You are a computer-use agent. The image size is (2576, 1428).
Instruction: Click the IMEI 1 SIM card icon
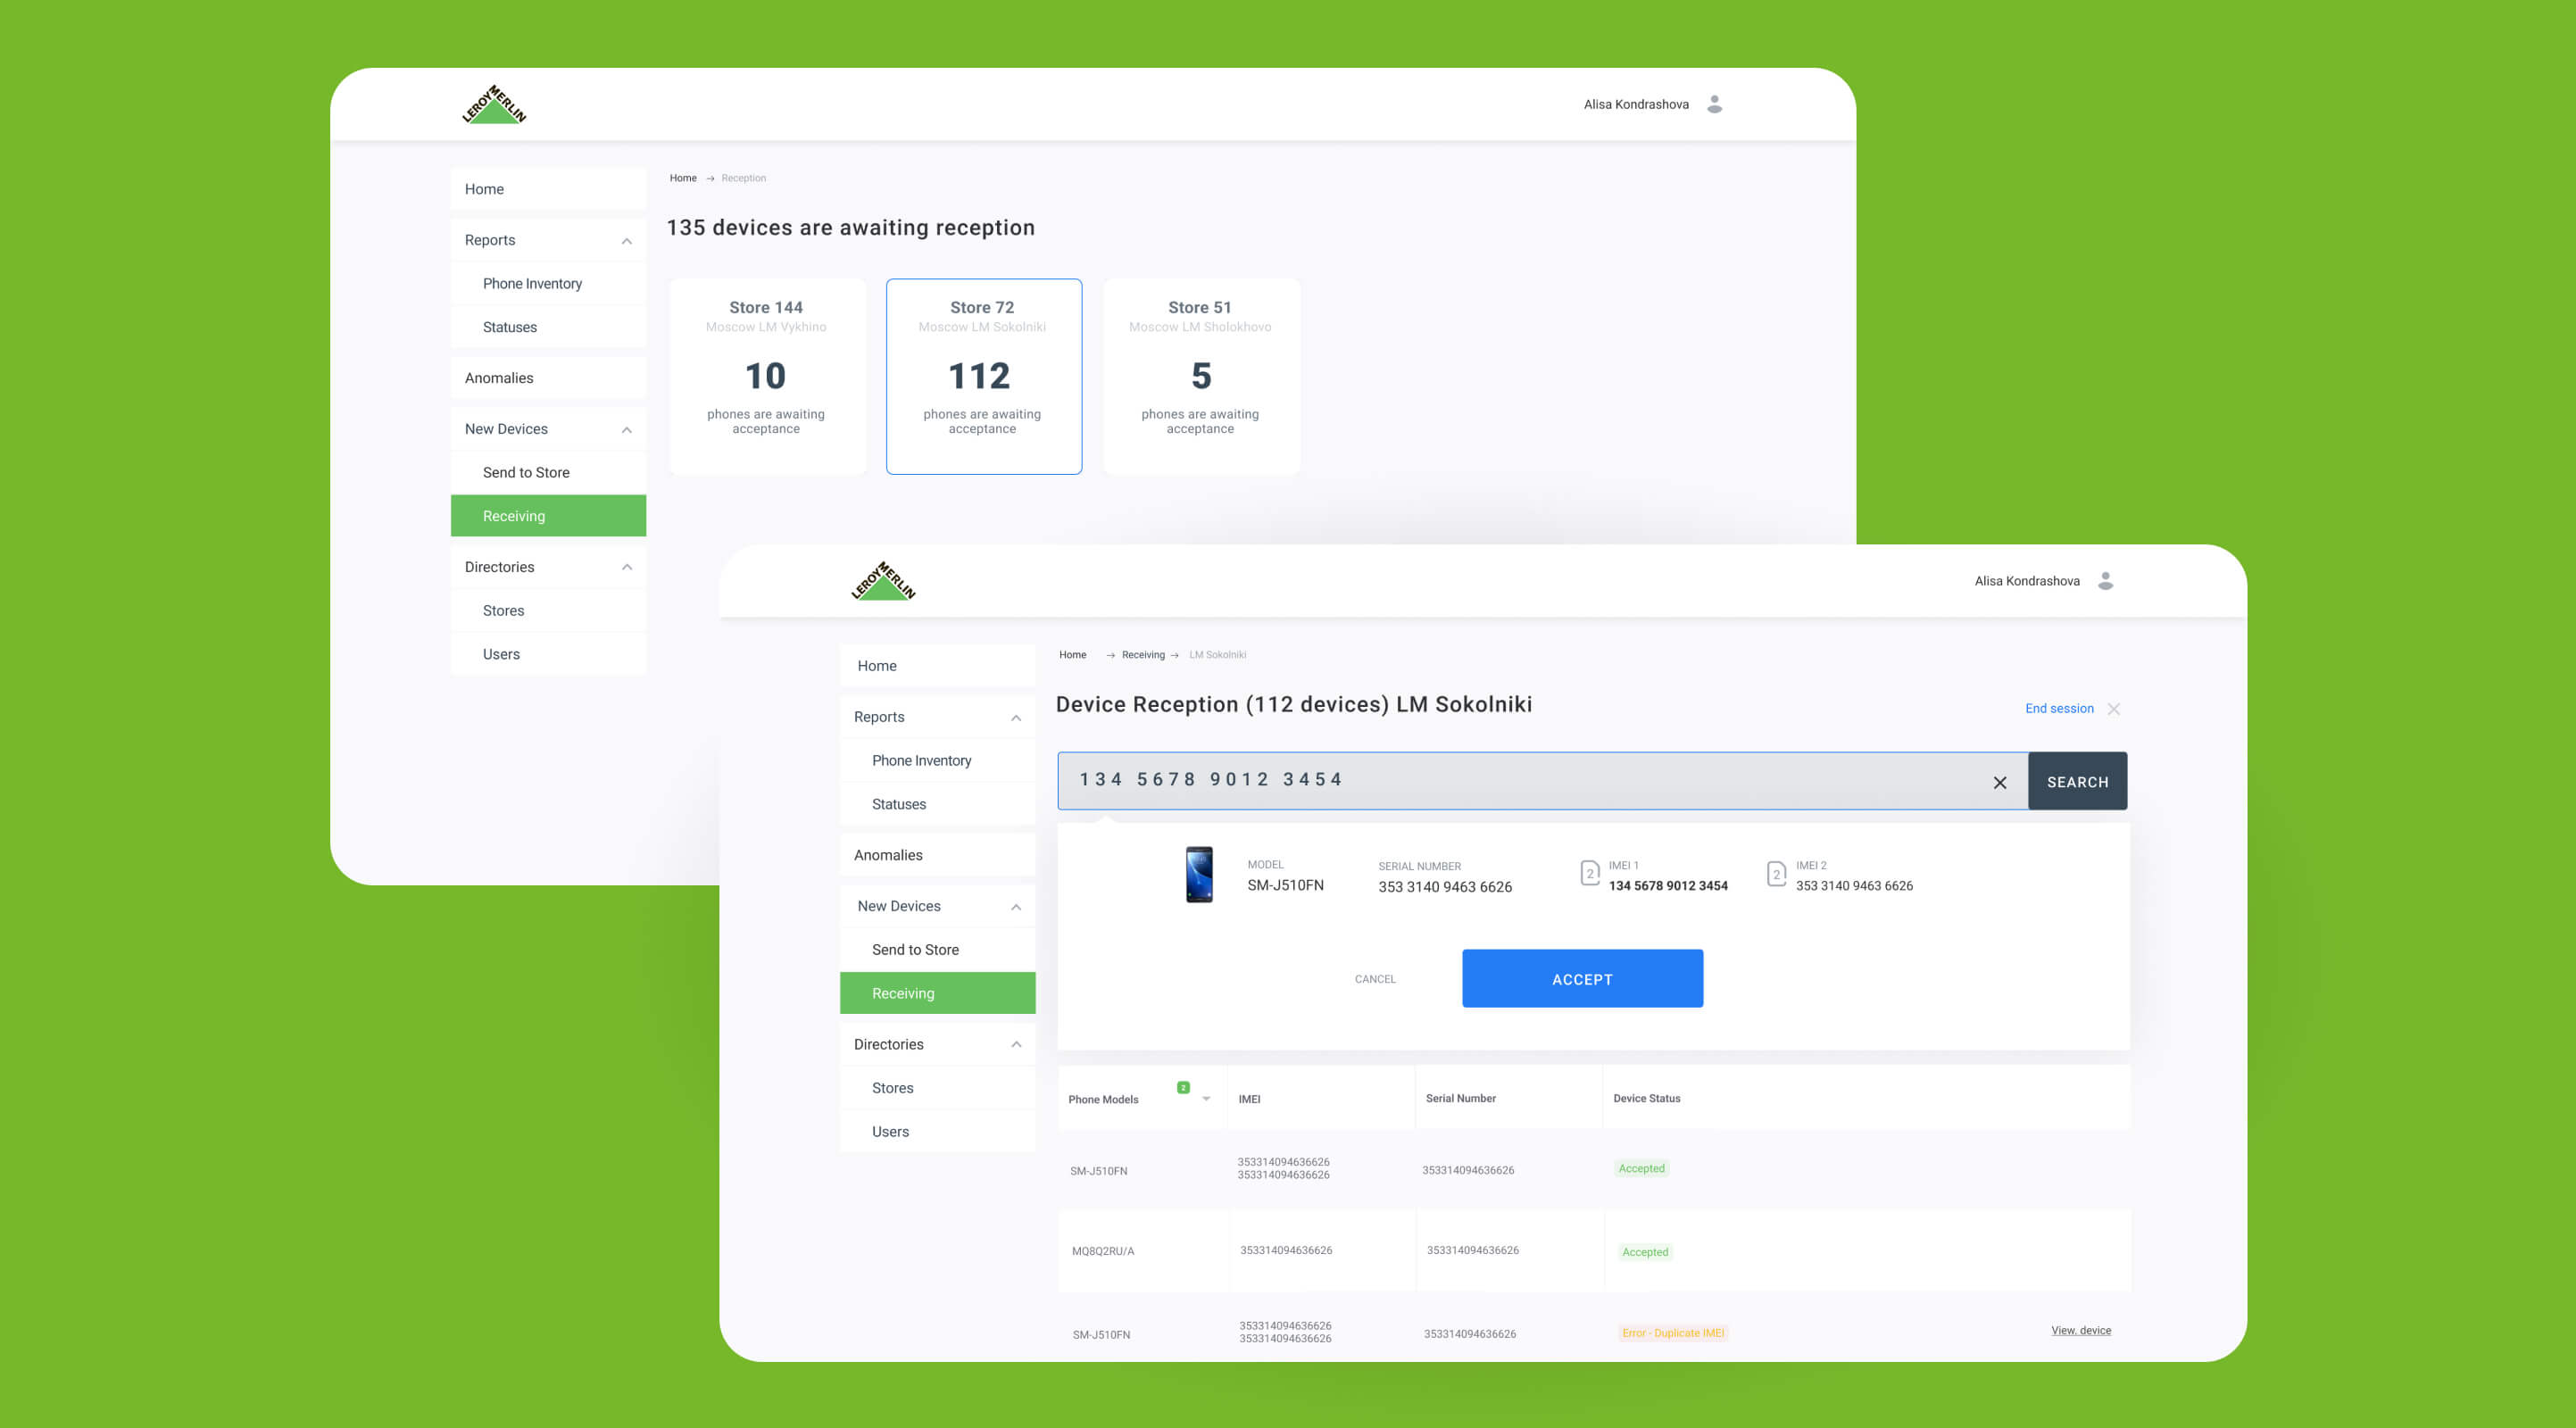(1589, 873)
